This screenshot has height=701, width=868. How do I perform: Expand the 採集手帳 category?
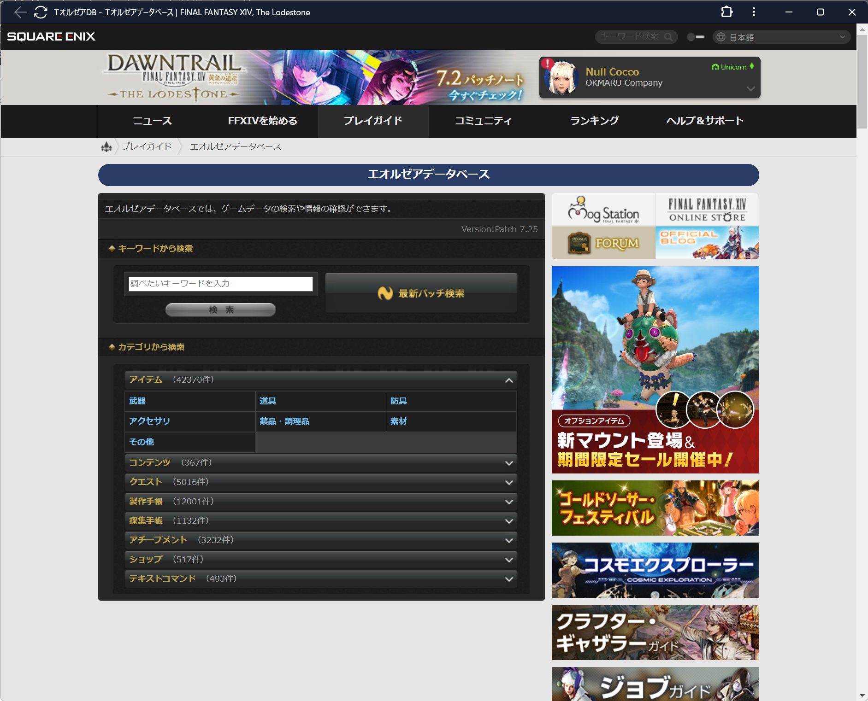tap(320, 521)
